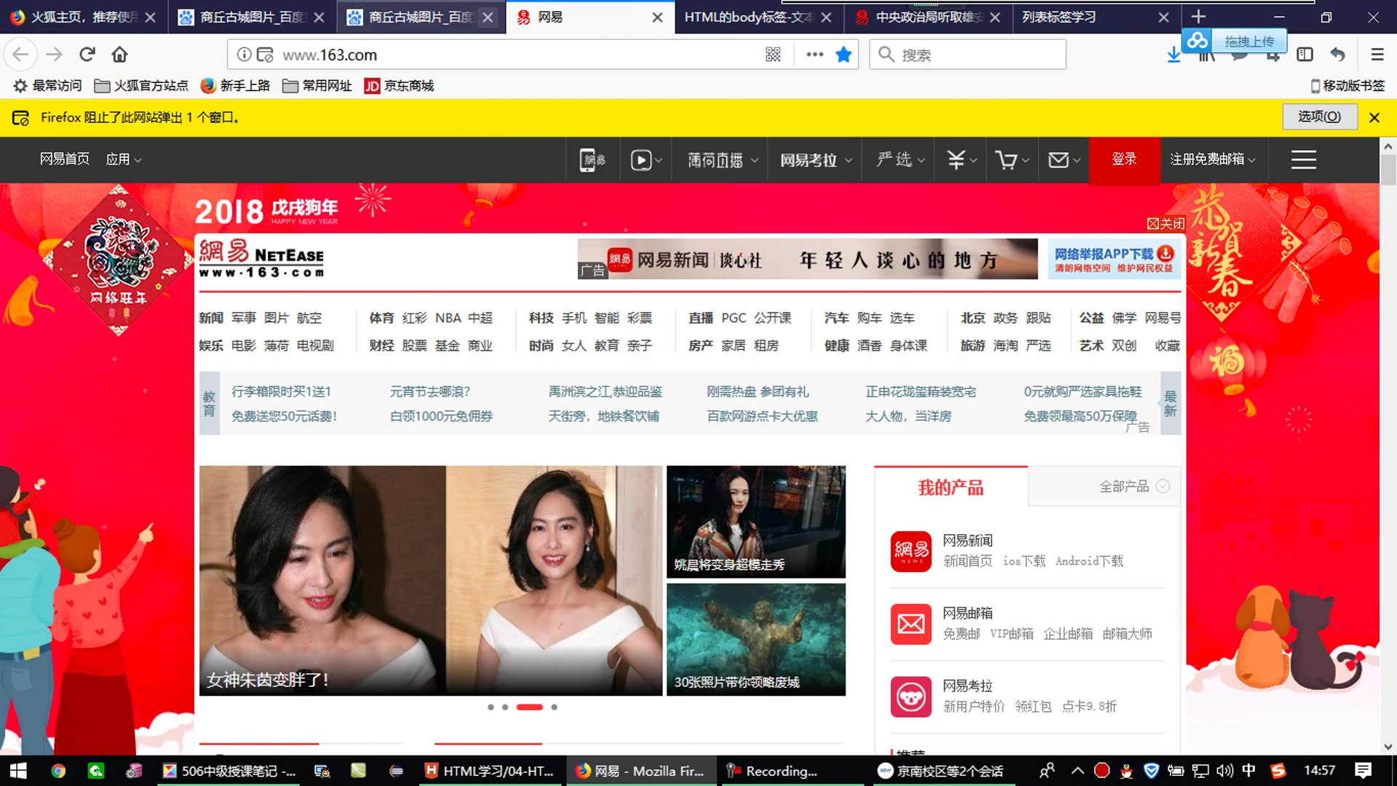
Task: Click the 网易新闻 red app icon
Action: [910, 552]
